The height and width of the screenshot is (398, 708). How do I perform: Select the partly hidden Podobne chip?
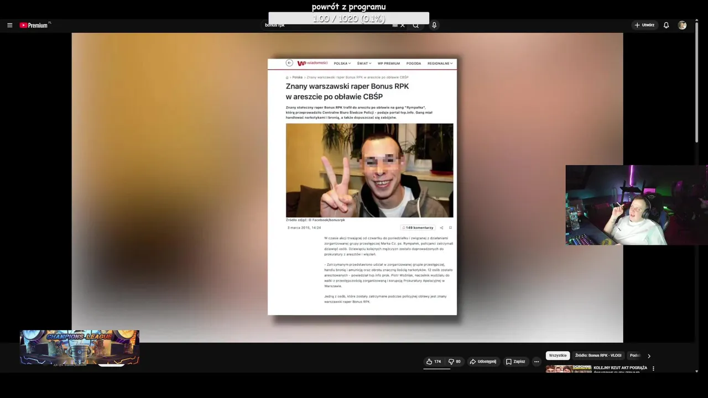[x=635, y=355]
